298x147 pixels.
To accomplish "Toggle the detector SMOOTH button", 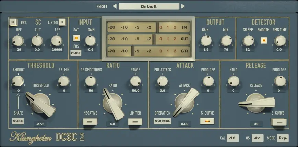I will pos(264,40).
